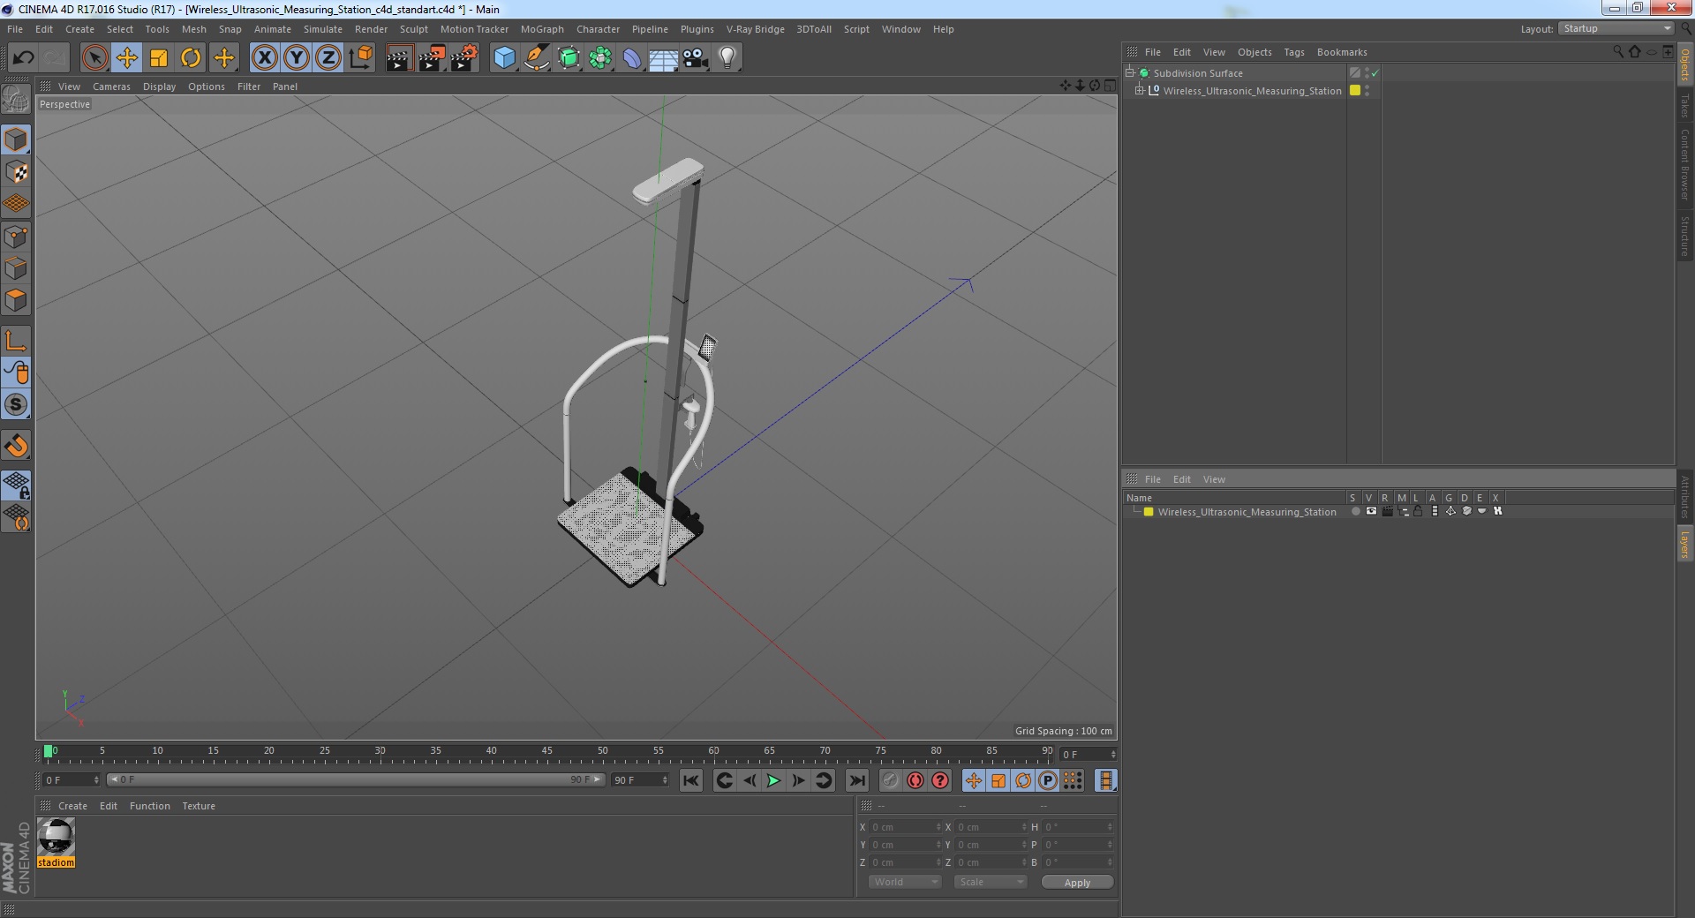Screen dimensions: 1695x918
Task: Activate the Scale tool
Action: pos(158,58)
